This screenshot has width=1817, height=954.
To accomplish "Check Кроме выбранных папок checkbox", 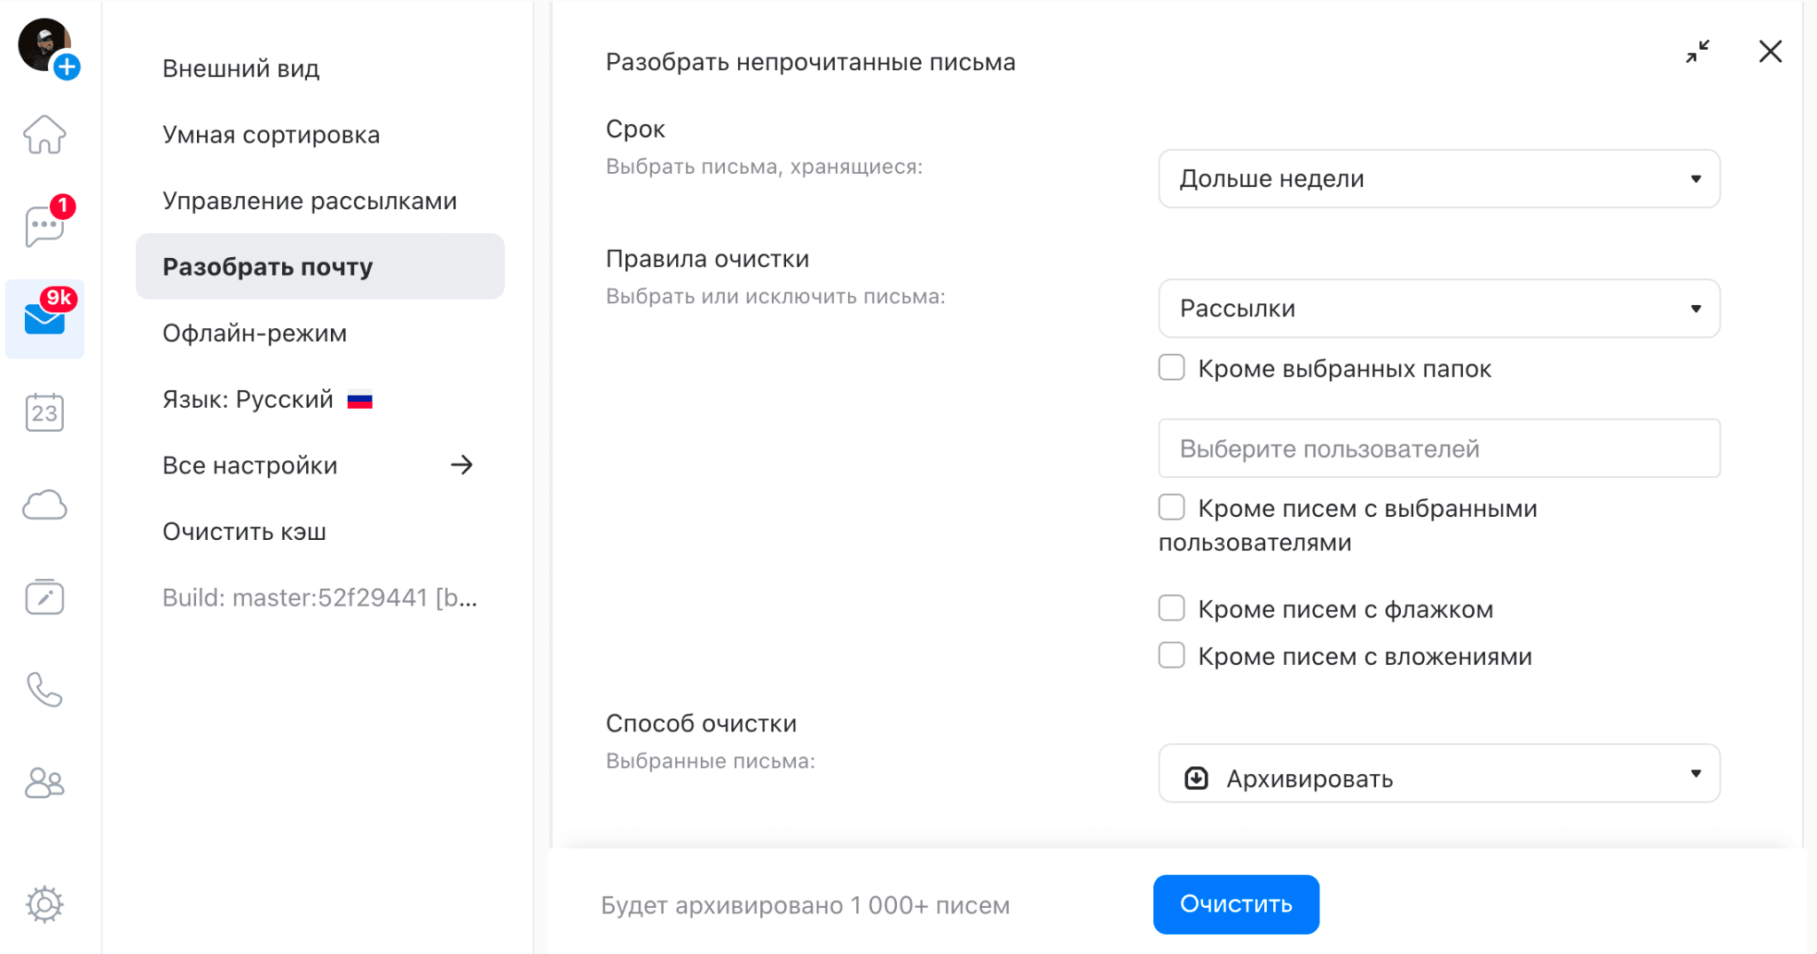I will coord(1171,367).
